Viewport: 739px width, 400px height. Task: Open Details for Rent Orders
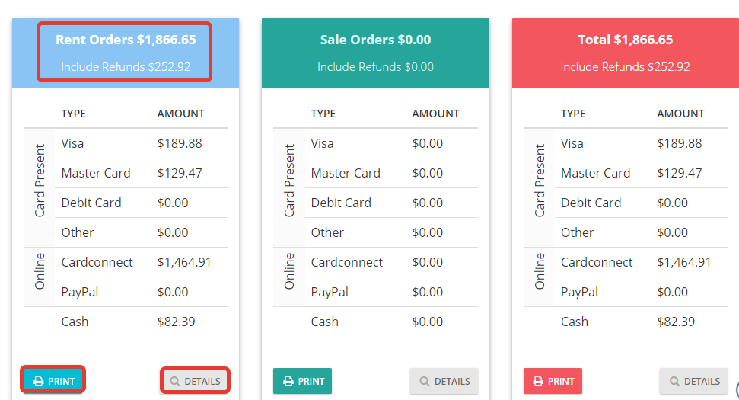pyautogui.click(x=195, y=381)
